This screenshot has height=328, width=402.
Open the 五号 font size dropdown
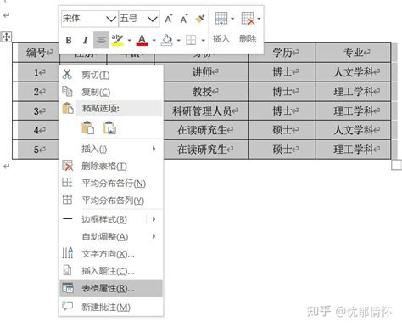coord(139,19)
